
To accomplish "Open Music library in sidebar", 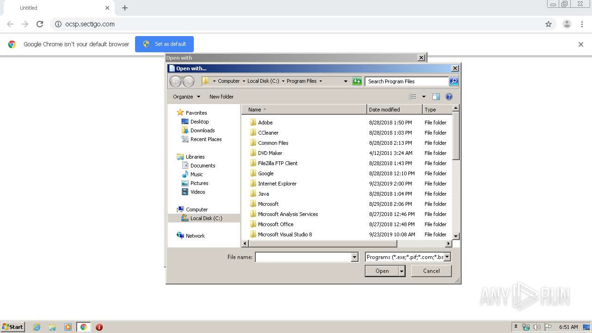I will 197,174.
